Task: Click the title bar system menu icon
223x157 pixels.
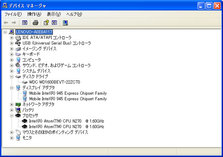Action: pos(5,6)
